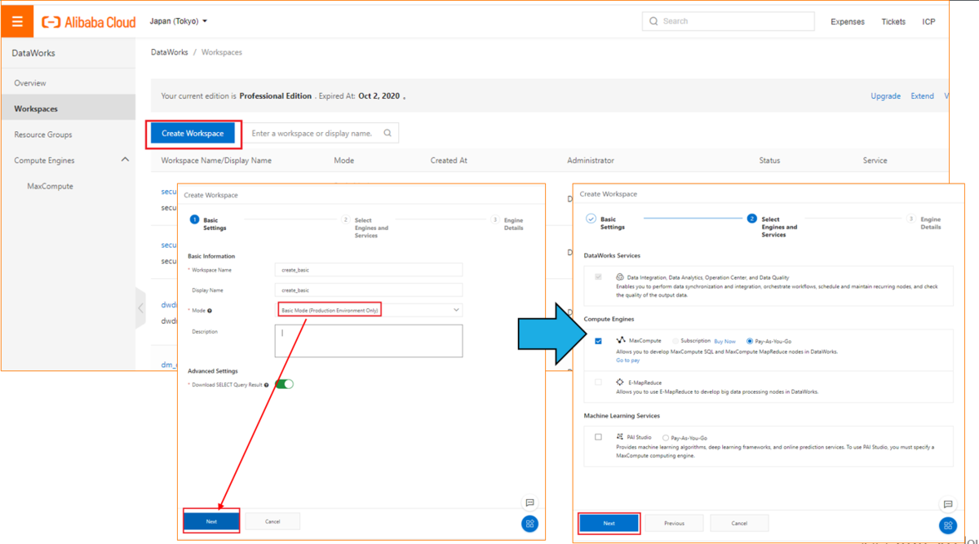This screenshot has height=544, width=979.
Task: Click the Workspace Name input field
Action: click(x=369, y=270)
